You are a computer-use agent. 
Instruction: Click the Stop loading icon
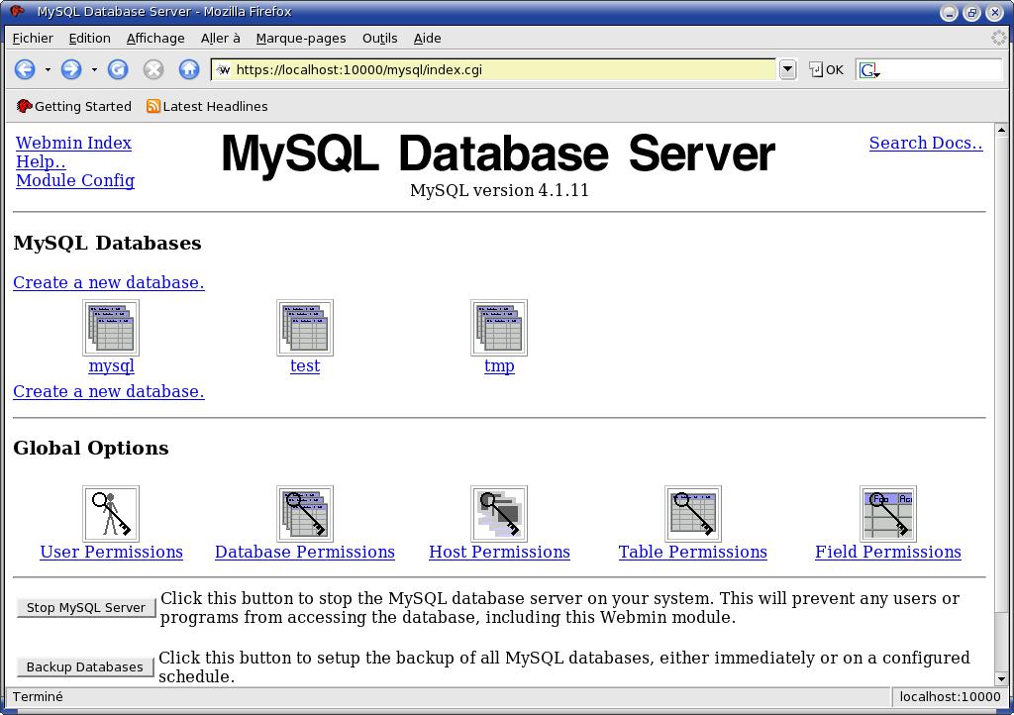[153, 69]
